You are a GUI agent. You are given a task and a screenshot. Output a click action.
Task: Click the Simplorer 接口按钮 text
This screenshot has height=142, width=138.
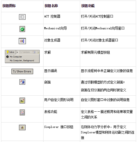59,127
